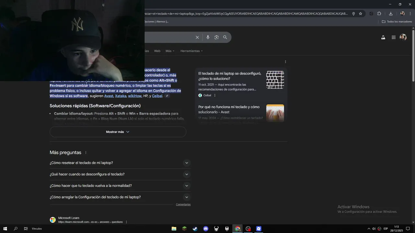Image resolution: width=415 pixels, height=233 pixels.
Task: Open 'Opciones | Aternos' bookmark
Action: [x=157, y=22]
